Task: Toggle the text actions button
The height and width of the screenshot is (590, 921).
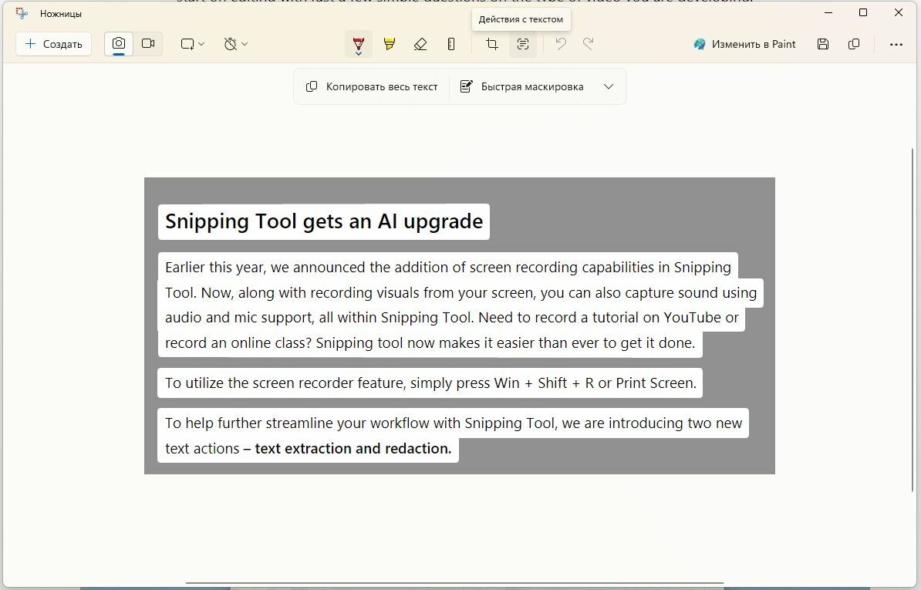Action: (x=523, y=44)
